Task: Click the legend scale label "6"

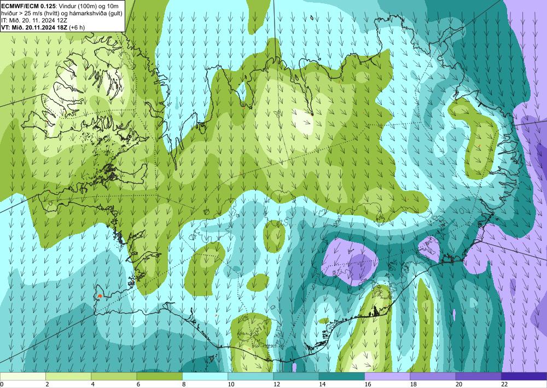Action: pyautogui.click(x=138, y=384)
